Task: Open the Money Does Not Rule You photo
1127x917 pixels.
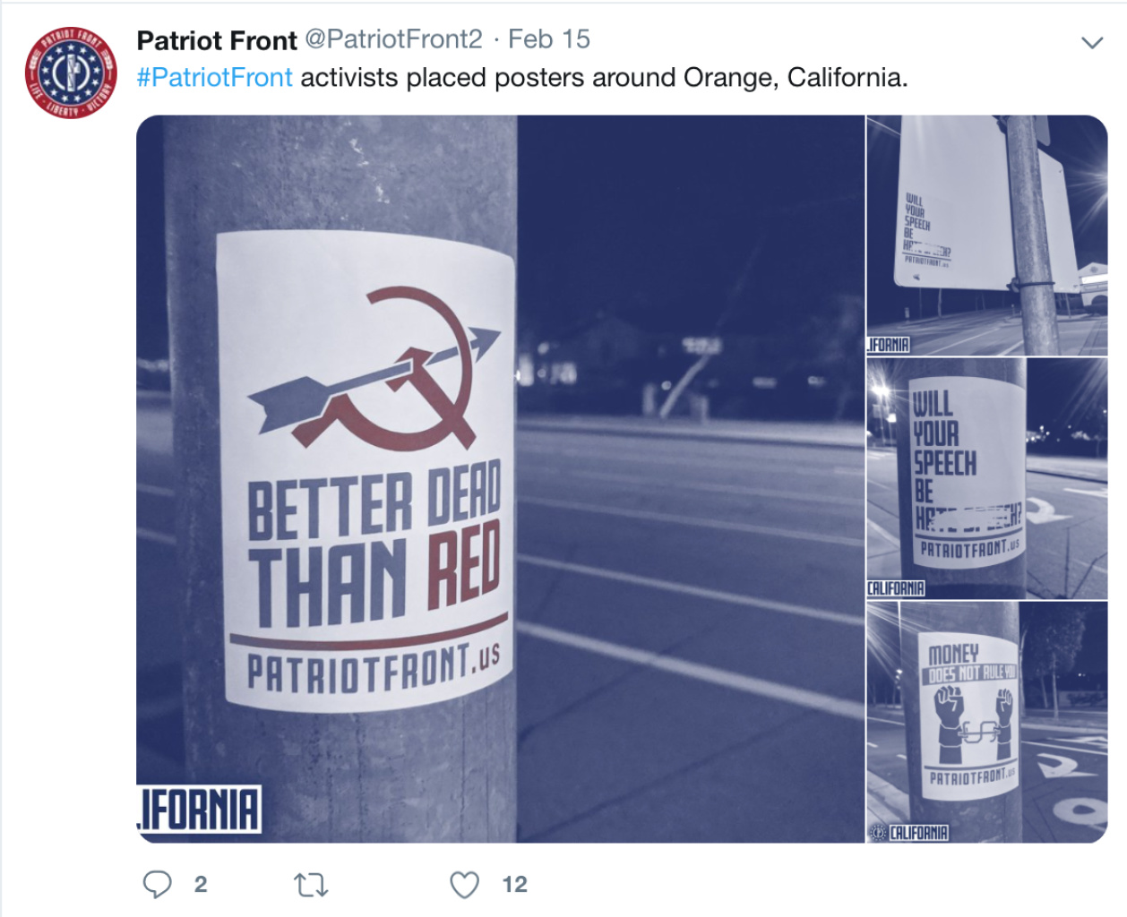Action: (x=987, y=722)
